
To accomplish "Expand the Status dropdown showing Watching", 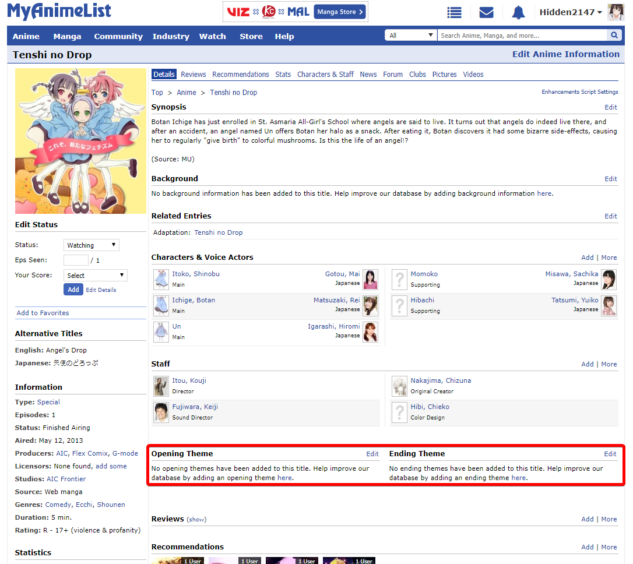I will click(x=91, y=245).
